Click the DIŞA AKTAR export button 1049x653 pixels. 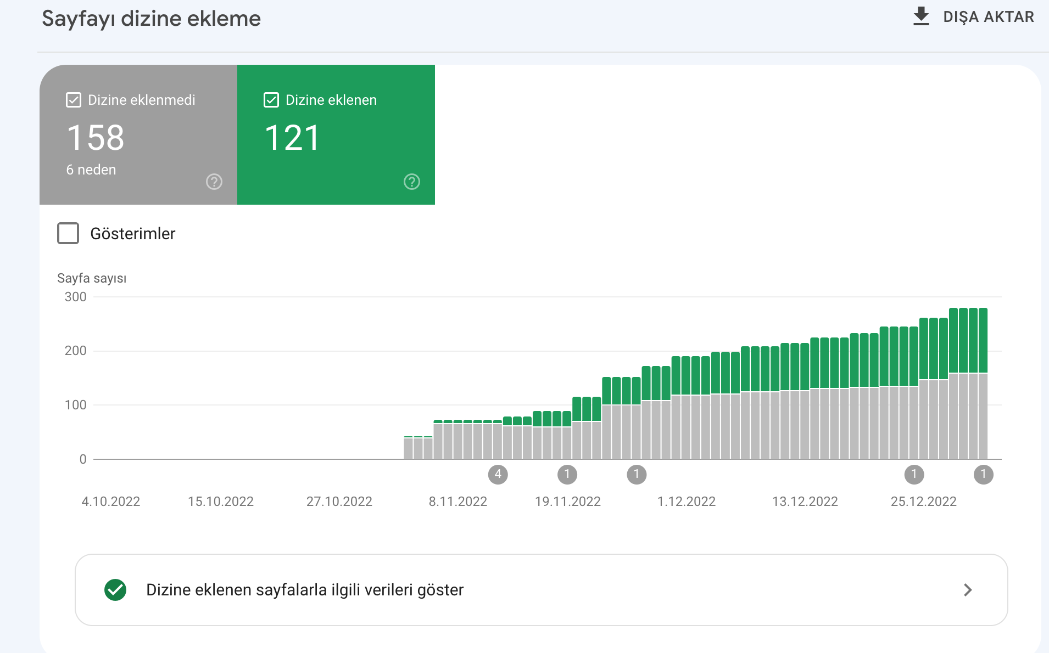973,16
